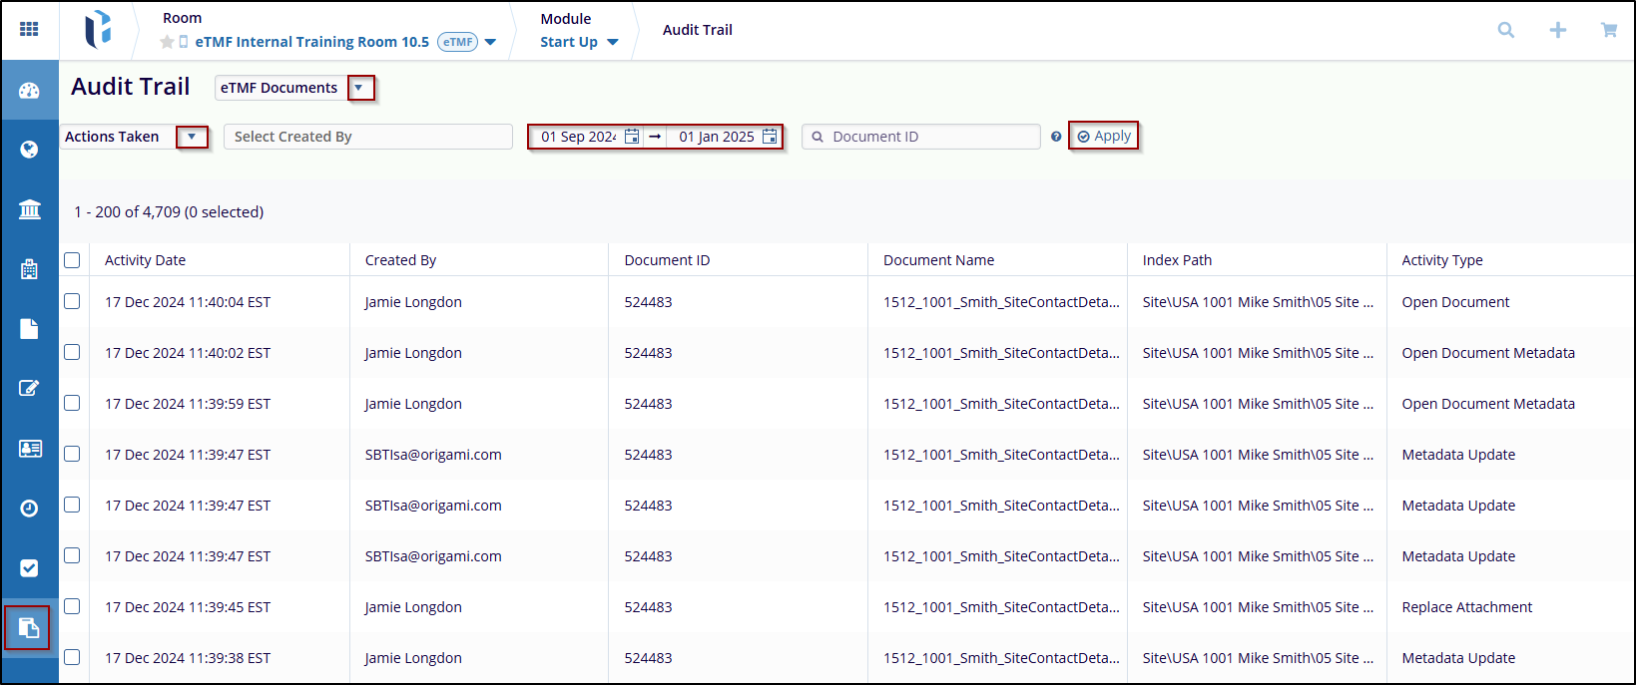Click the Audit Trail breadcrumb
Image resolution: width=1636 pixels, height=685 pixels.
coord(697,30)
